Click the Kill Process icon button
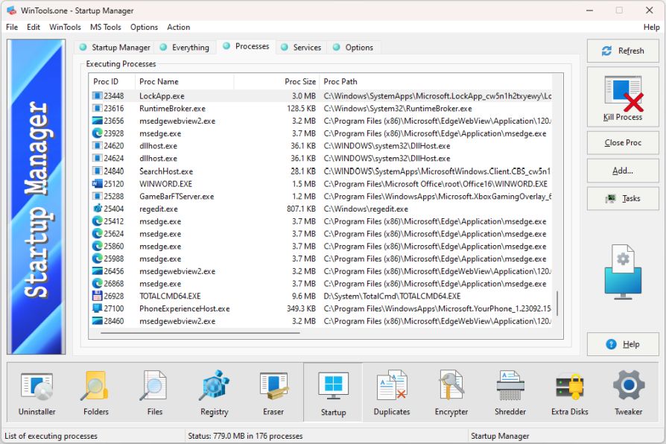This screenshot has height=444, width=666. tap(623, 97)
